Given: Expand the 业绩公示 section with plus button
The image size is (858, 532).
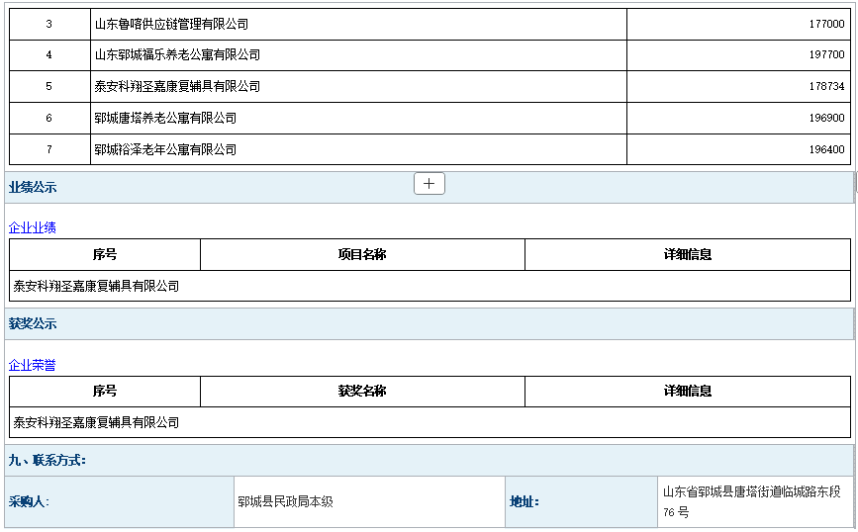Looking at the screenshot, I should point(429,184).
